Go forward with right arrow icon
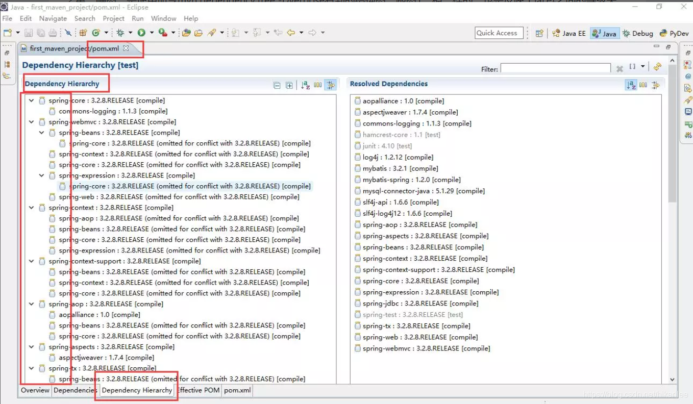The image size is (693, 404). (x=312, y=33)
